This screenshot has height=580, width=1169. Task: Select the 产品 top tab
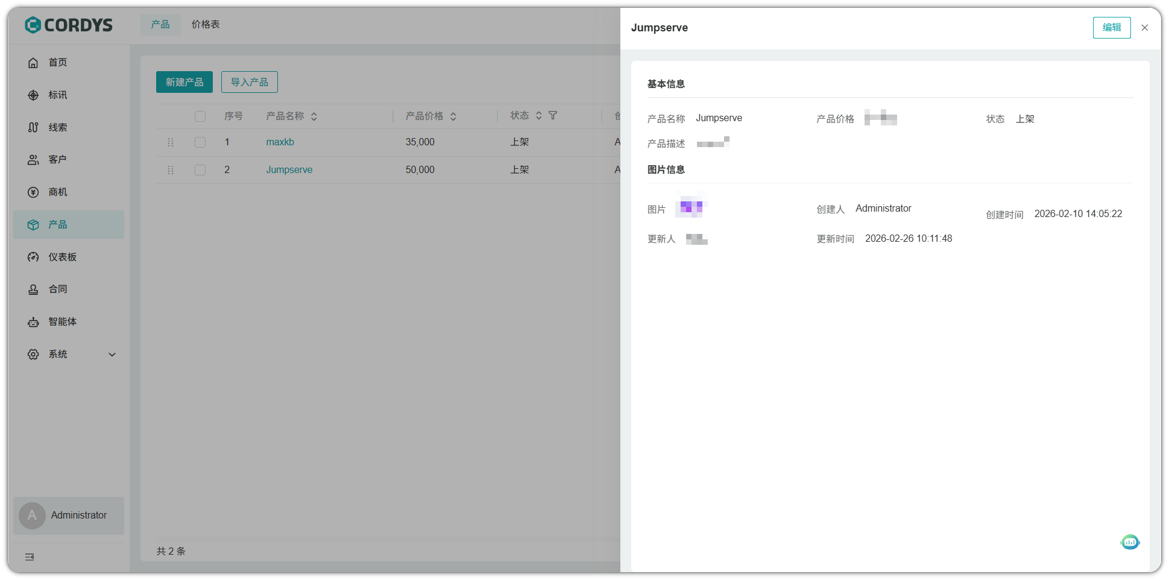tap(160, 25)
